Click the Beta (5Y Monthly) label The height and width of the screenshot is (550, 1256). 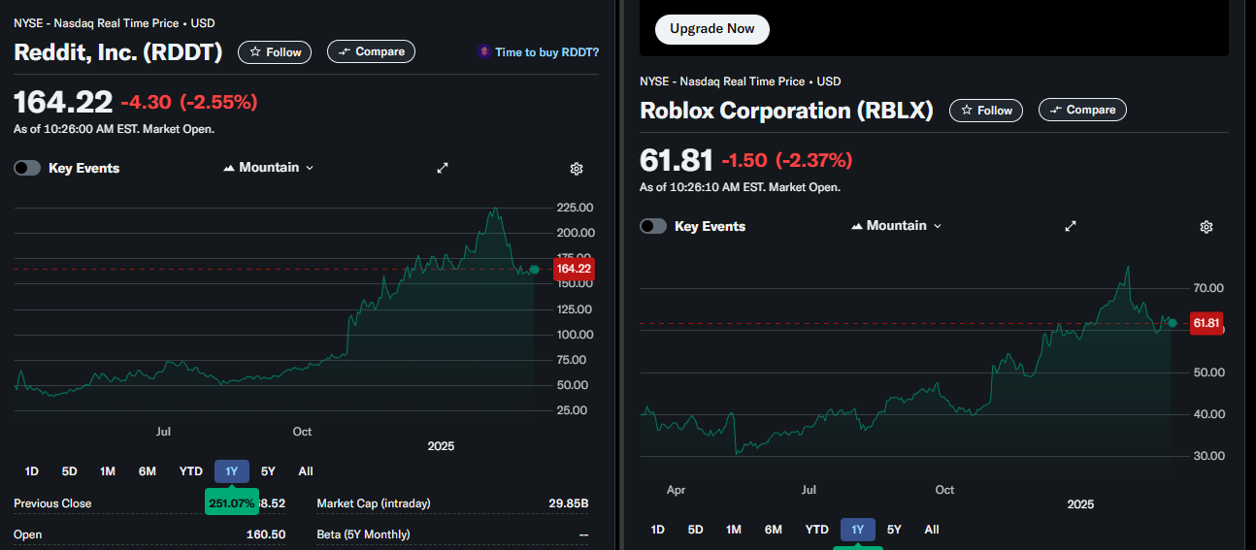click(363, 534)
